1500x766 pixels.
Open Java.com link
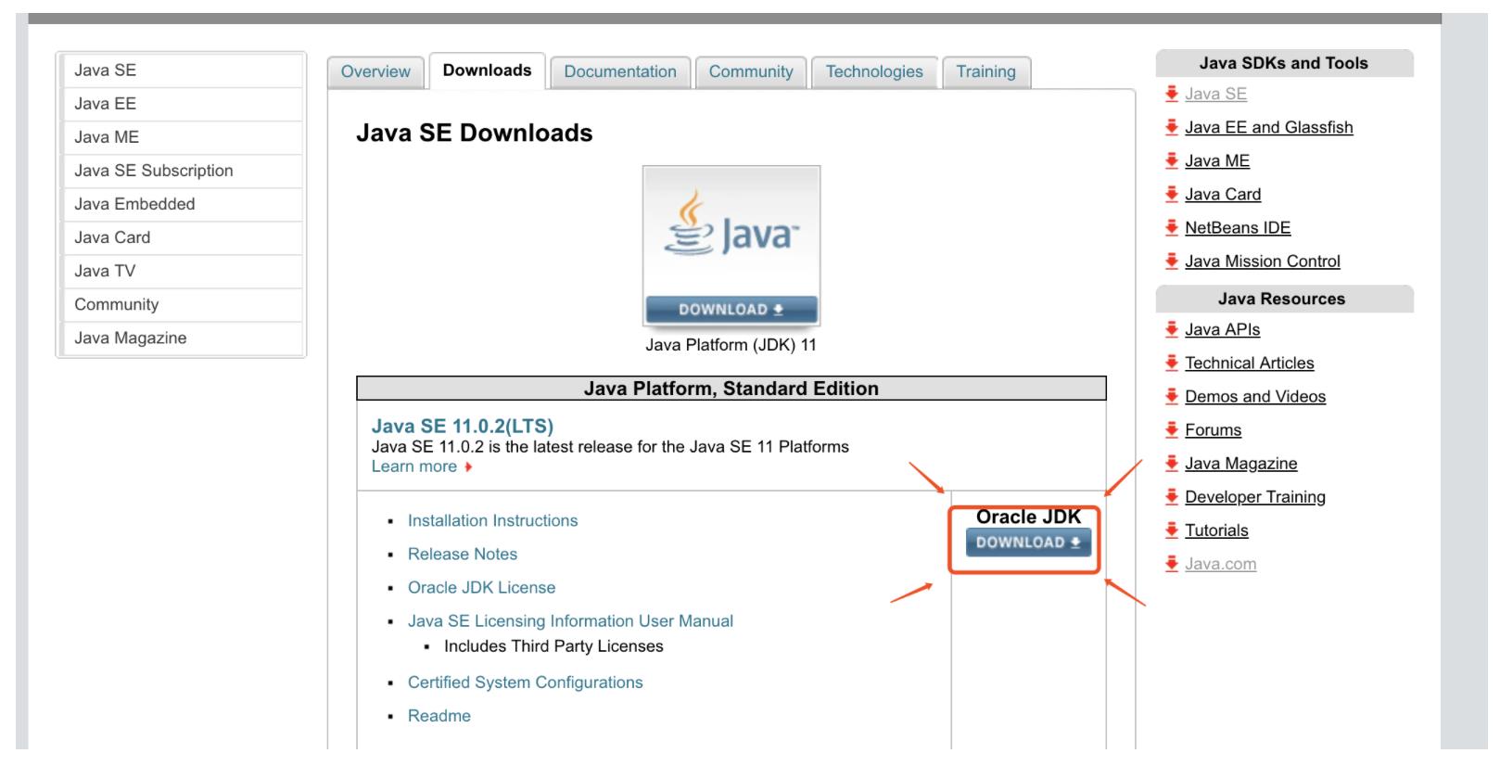coord(1220,563)
